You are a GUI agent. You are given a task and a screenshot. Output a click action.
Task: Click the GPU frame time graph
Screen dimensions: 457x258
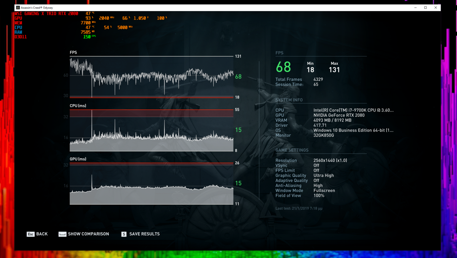click(151, 184)
